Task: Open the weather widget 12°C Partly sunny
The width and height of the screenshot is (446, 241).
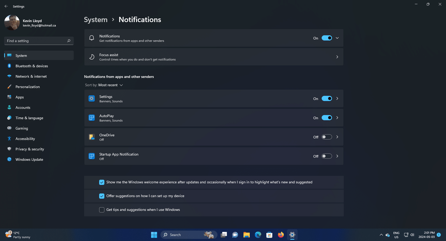Action: click(x=18, y=235)
